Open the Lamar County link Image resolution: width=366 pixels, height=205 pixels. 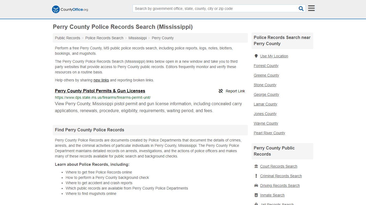[x=266, y=104]
